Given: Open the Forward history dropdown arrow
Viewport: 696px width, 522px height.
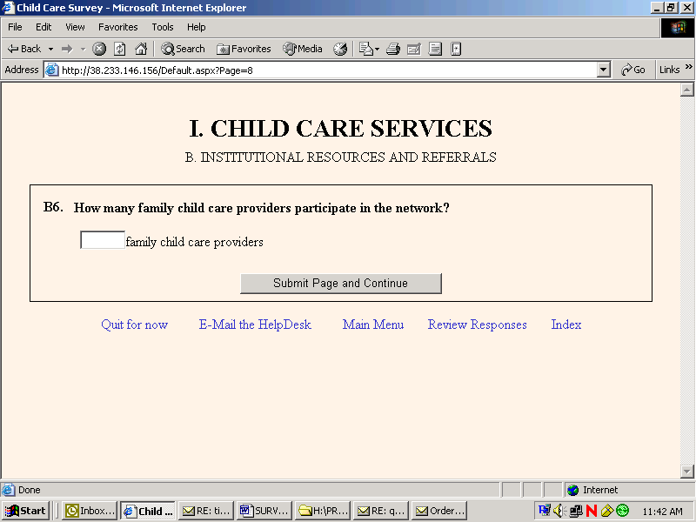Looking at the screenshot, I should click(83, 49).
